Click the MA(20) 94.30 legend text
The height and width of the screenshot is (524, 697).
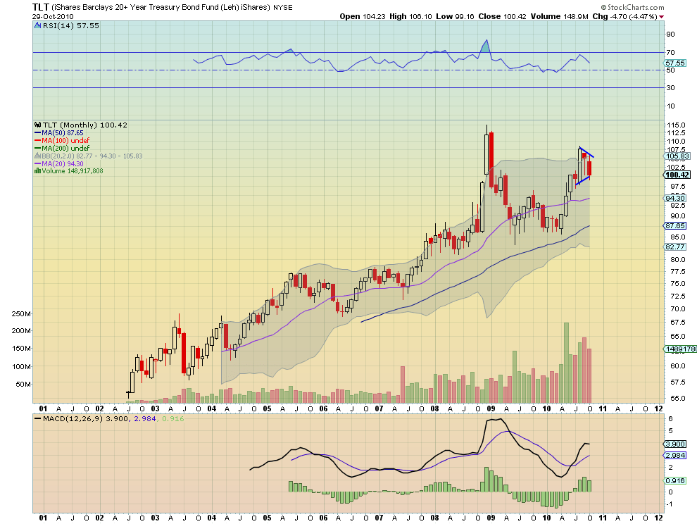[x=62, y=163]
